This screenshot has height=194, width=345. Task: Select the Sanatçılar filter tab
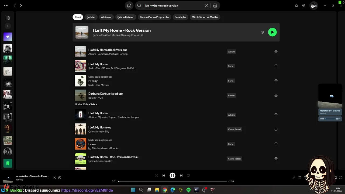(180, 17)
